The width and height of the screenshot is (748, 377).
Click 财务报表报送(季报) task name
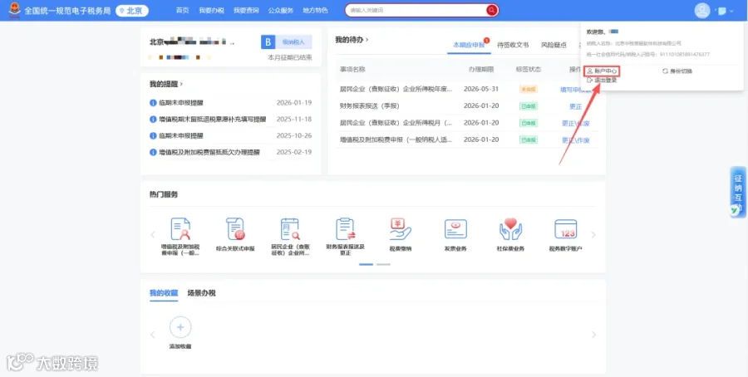pos(370,105)
